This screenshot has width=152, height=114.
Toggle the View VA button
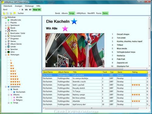(37, 10)
